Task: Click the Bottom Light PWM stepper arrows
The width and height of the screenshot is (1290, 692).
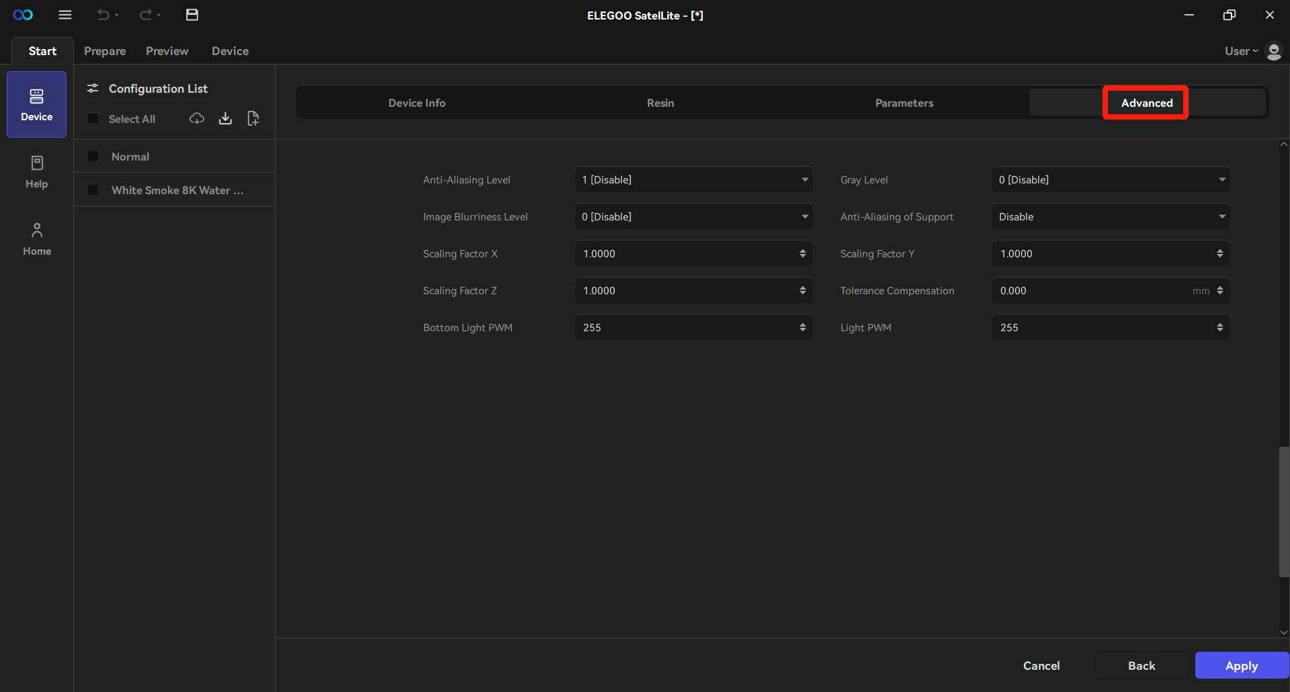Action: point(802,327)
